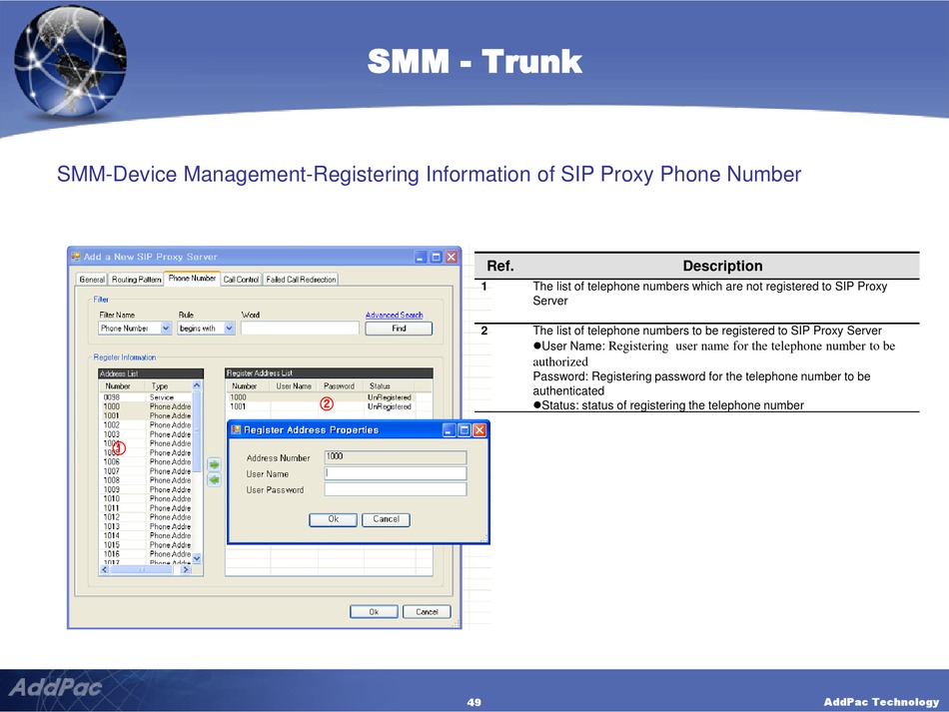Click the UnRegistered status of row 1000

point(390,397)
